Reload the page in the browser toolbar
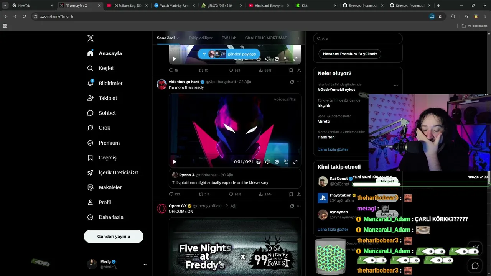The height and width of the screenshot is (276, 491). [x=24, y=16]
